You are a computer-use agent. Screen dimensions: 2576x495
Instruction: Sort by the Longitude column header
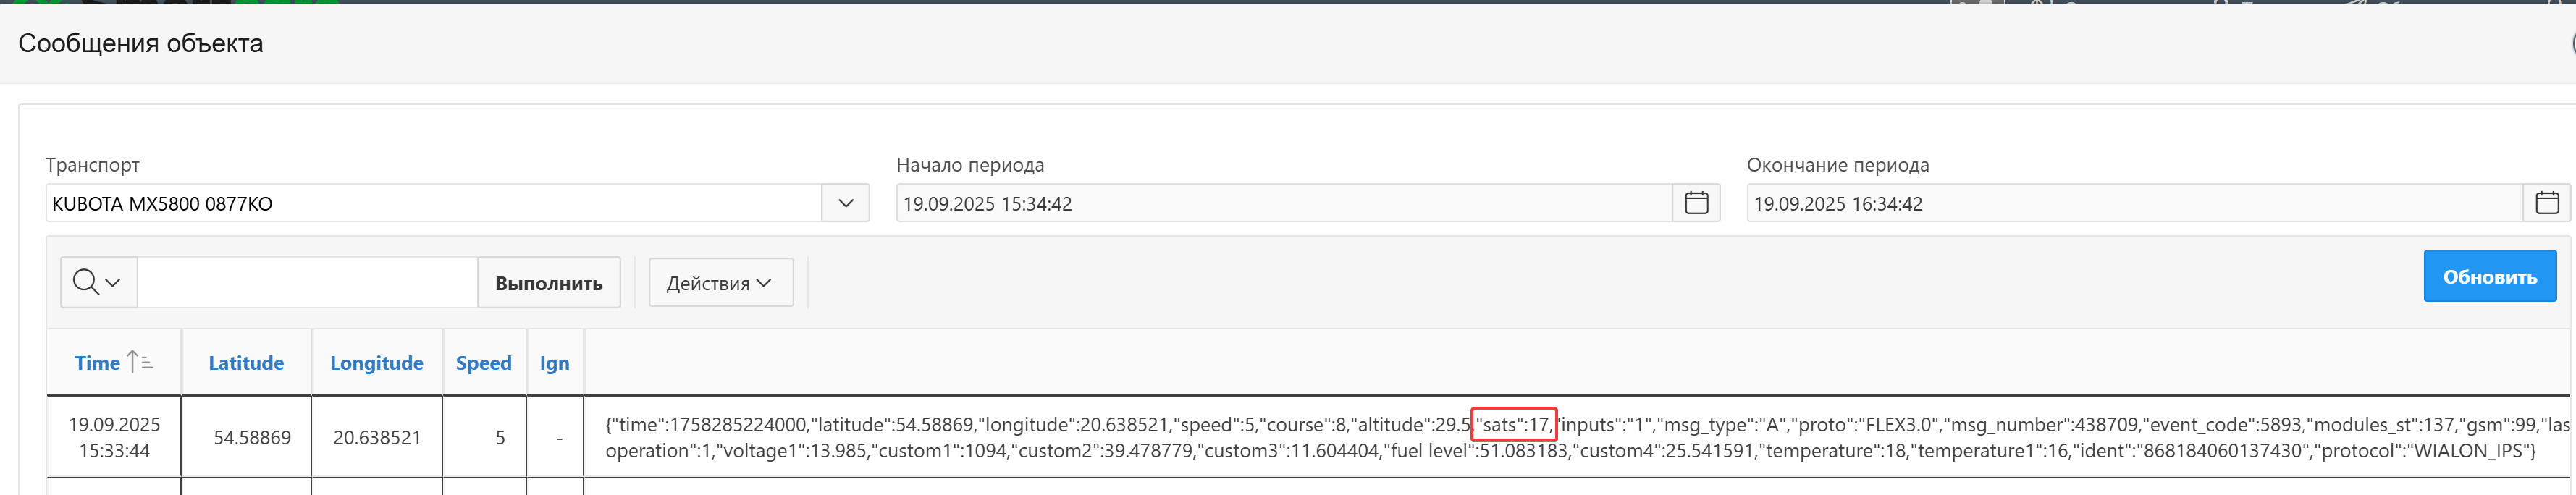[x=376, y=363]
